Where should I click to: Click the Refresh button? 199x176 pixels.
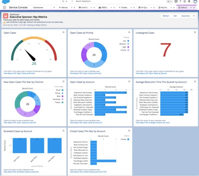pyautogui.click(x=166, y=16)
